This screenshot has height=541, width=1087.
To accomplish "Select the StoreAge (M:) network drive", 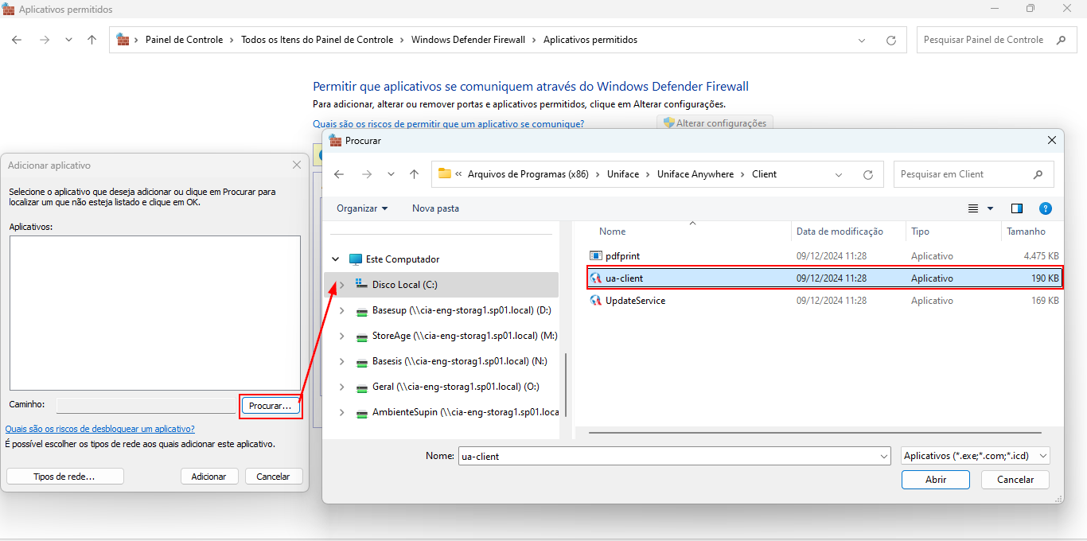I will pos(465,336).
